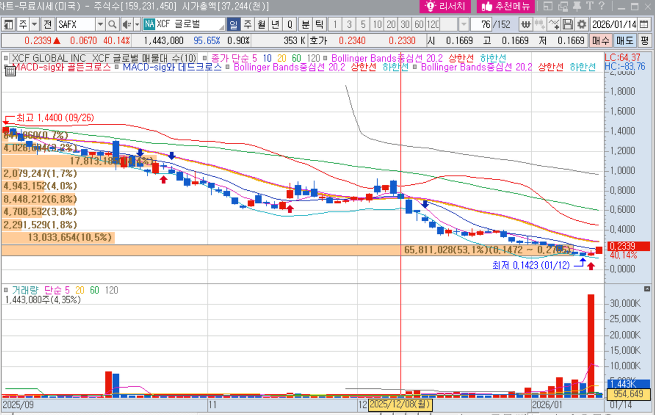Click the T font size icon
The image size is (655, 415).
coord(589,7)
